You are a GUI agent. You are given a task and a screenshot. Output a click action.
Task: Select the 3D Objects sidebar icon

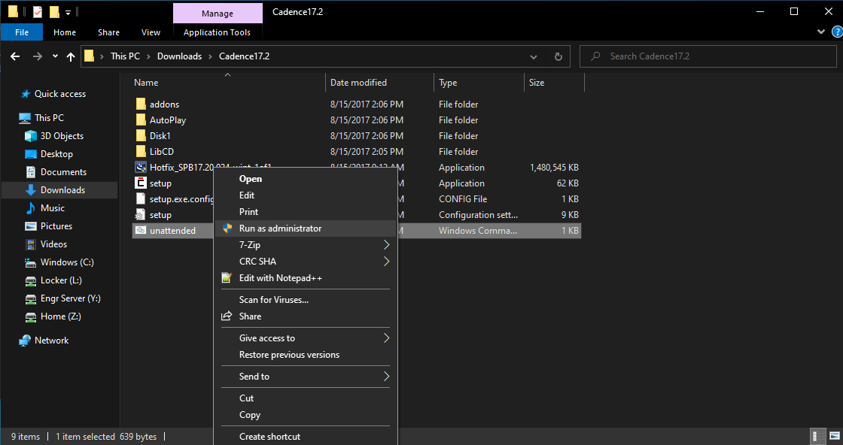31,136
